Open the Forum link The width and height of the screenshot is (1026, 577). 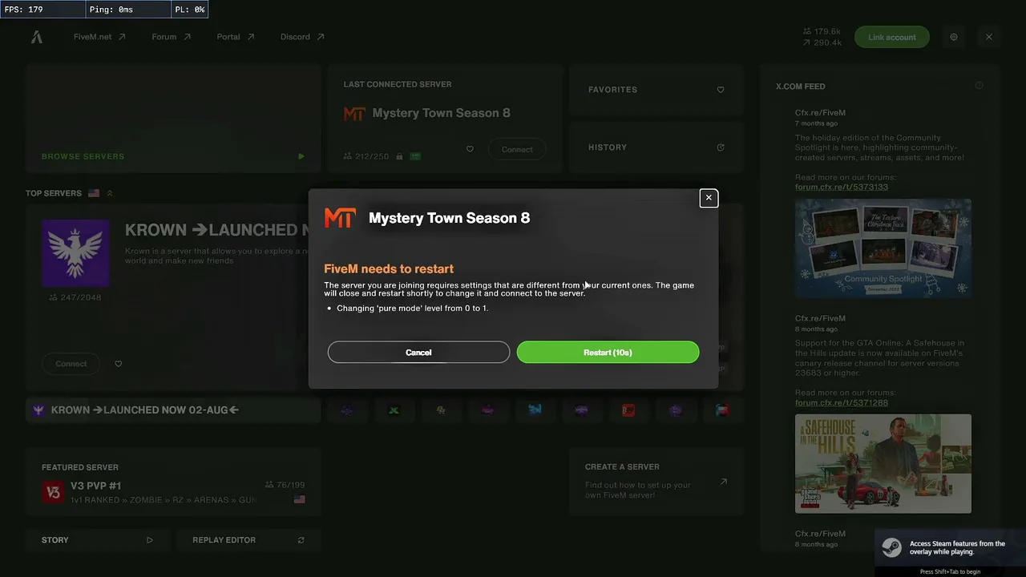click(172, 37)
